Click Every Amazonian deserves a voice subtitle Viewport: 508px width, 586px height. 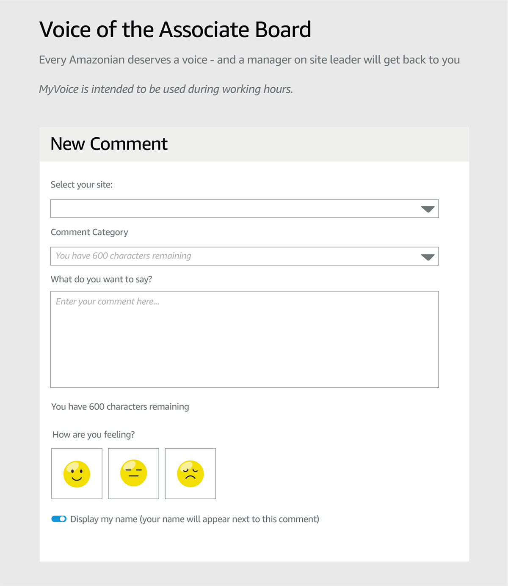(249, 60)
